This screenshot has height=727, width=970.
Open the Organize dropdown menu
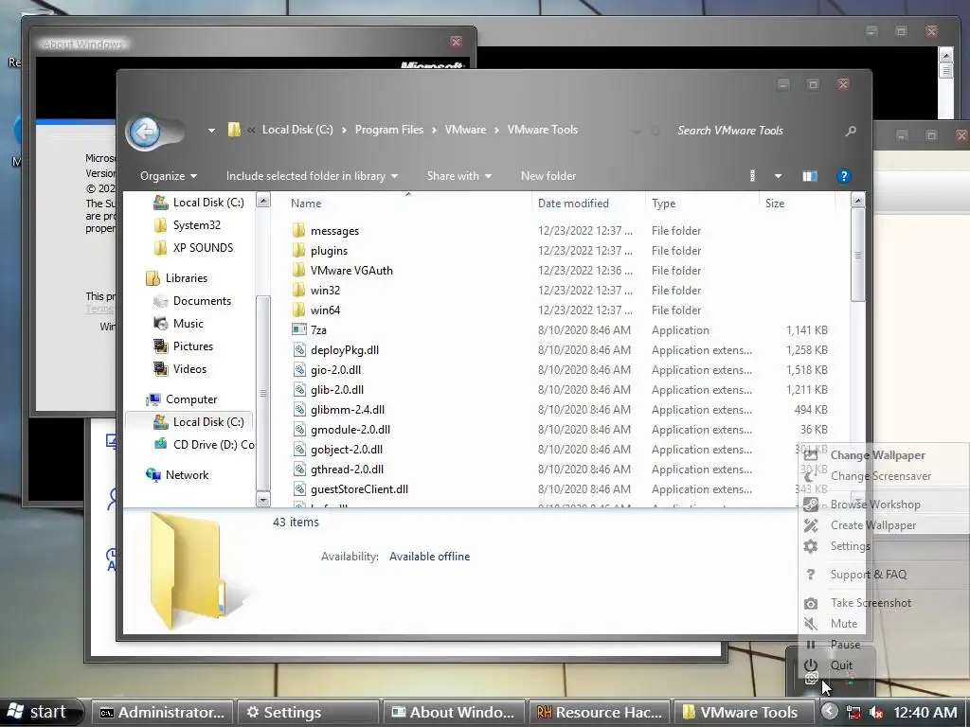pyautogui.click(x=169, y=176)
